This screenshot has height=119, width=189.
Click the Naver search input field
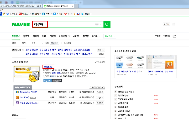point(68,25)
